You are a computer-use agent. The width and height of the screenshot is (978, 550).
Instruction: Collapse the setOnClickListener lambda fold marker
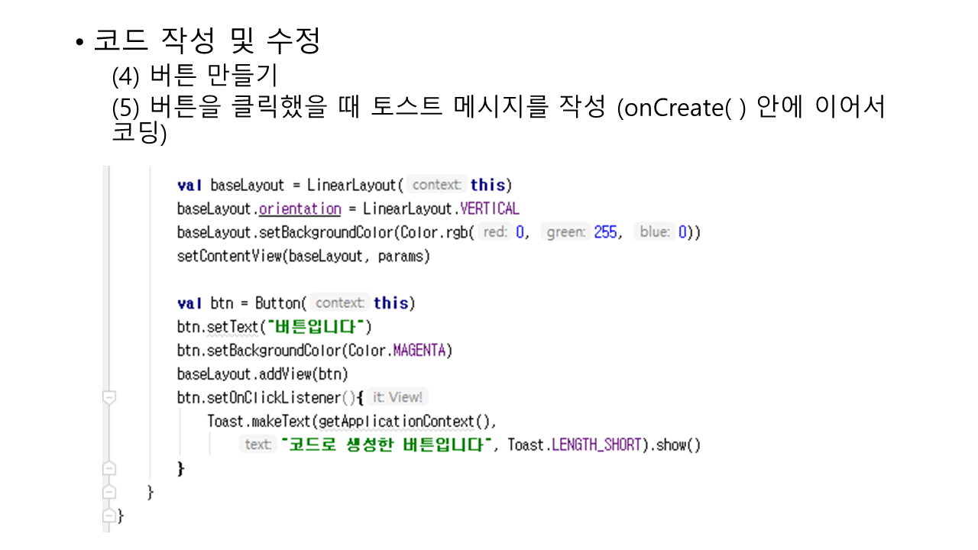click(x=109, y=397)
